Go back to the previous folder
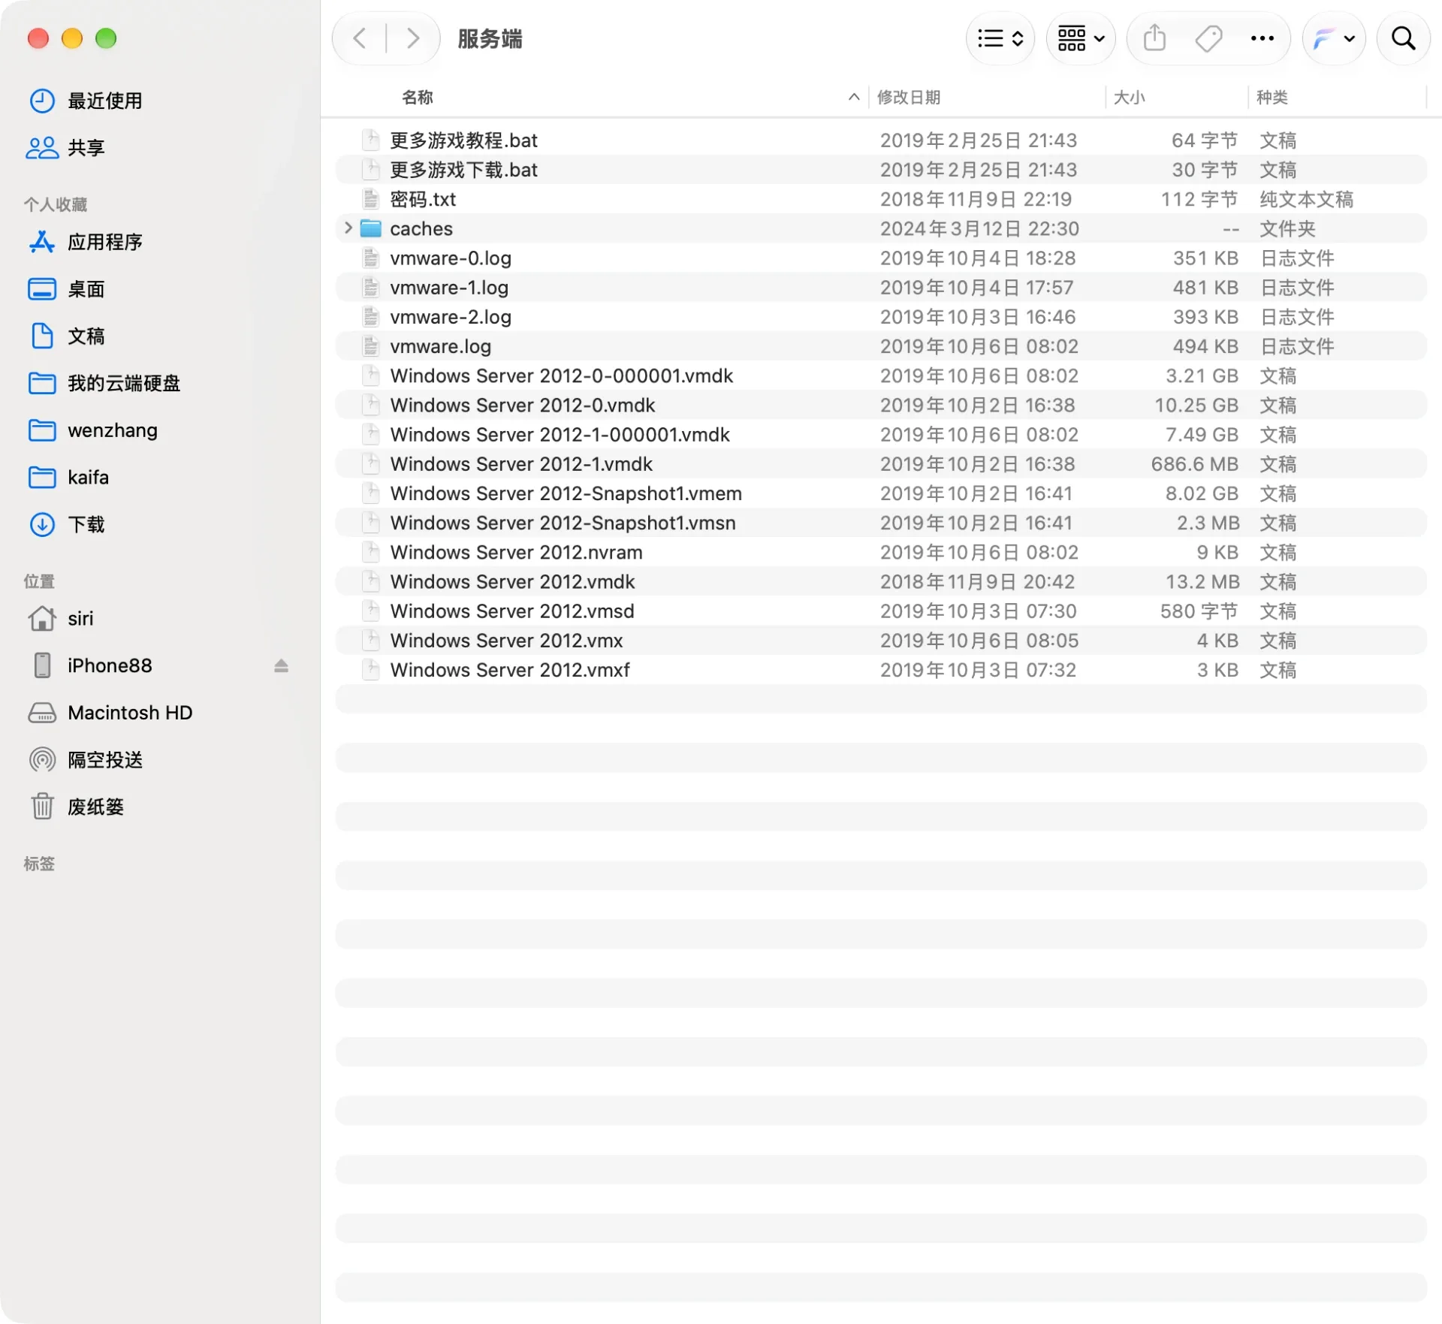Image resolution: width=1442 pixels, height=1324 pixels. click(x=360, y=38)
